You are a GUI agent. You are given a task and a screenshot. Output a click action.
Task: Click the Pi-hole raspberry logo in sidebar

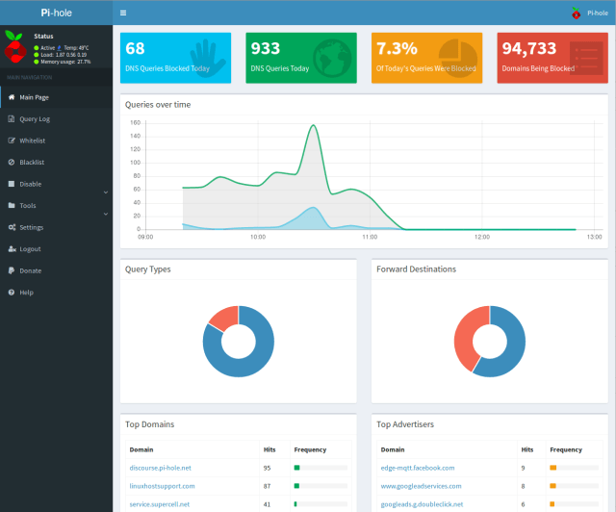point(16,47)
